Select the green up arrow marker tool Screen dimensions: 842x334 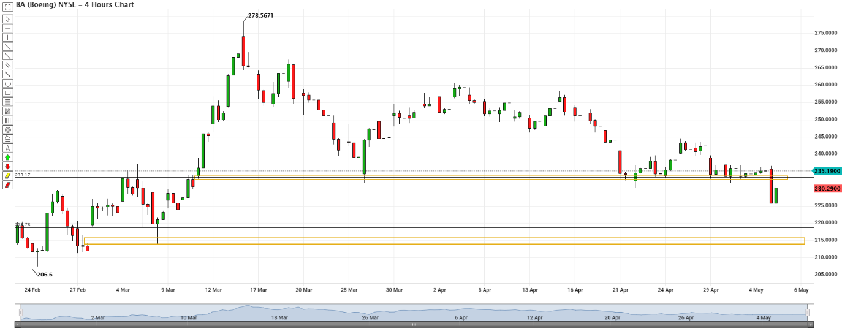[7, 158]
